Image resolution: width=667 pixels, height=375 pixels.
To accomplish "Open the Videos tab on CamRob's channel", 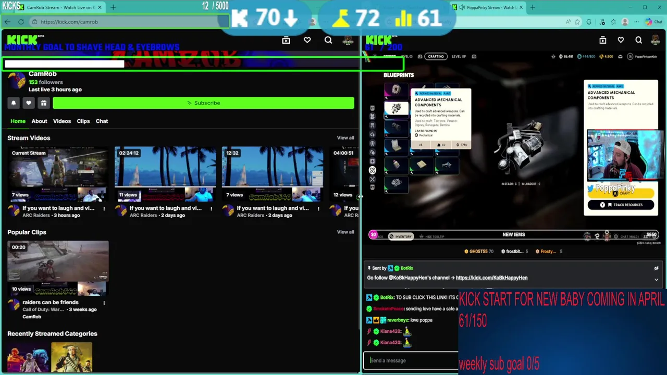I will (61, 121).
